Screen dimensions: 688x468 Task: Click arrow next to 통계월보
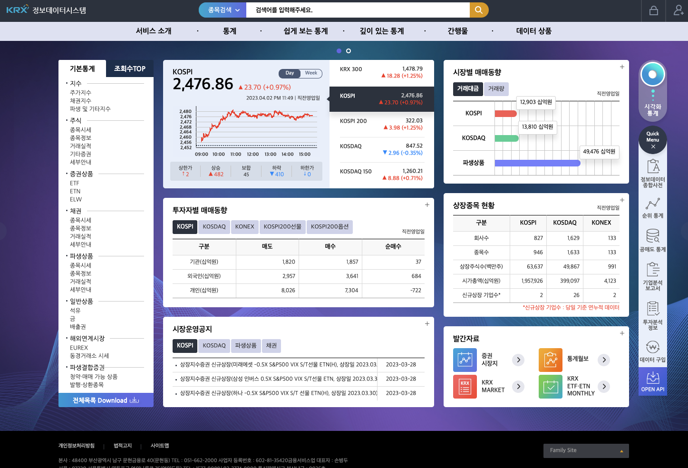[x=604, y=360]
